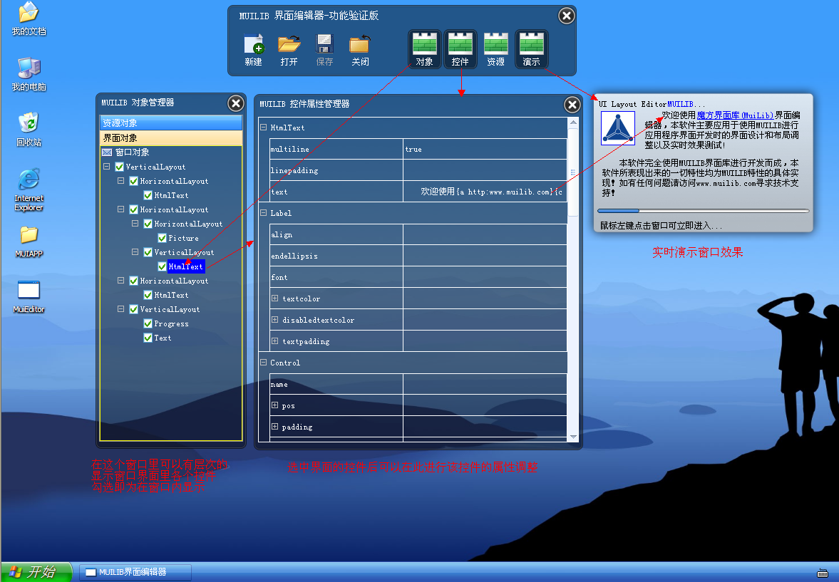Toggle checkbox of VerticalLayout above Progress
Screen dimensions: 839x582
134,309
